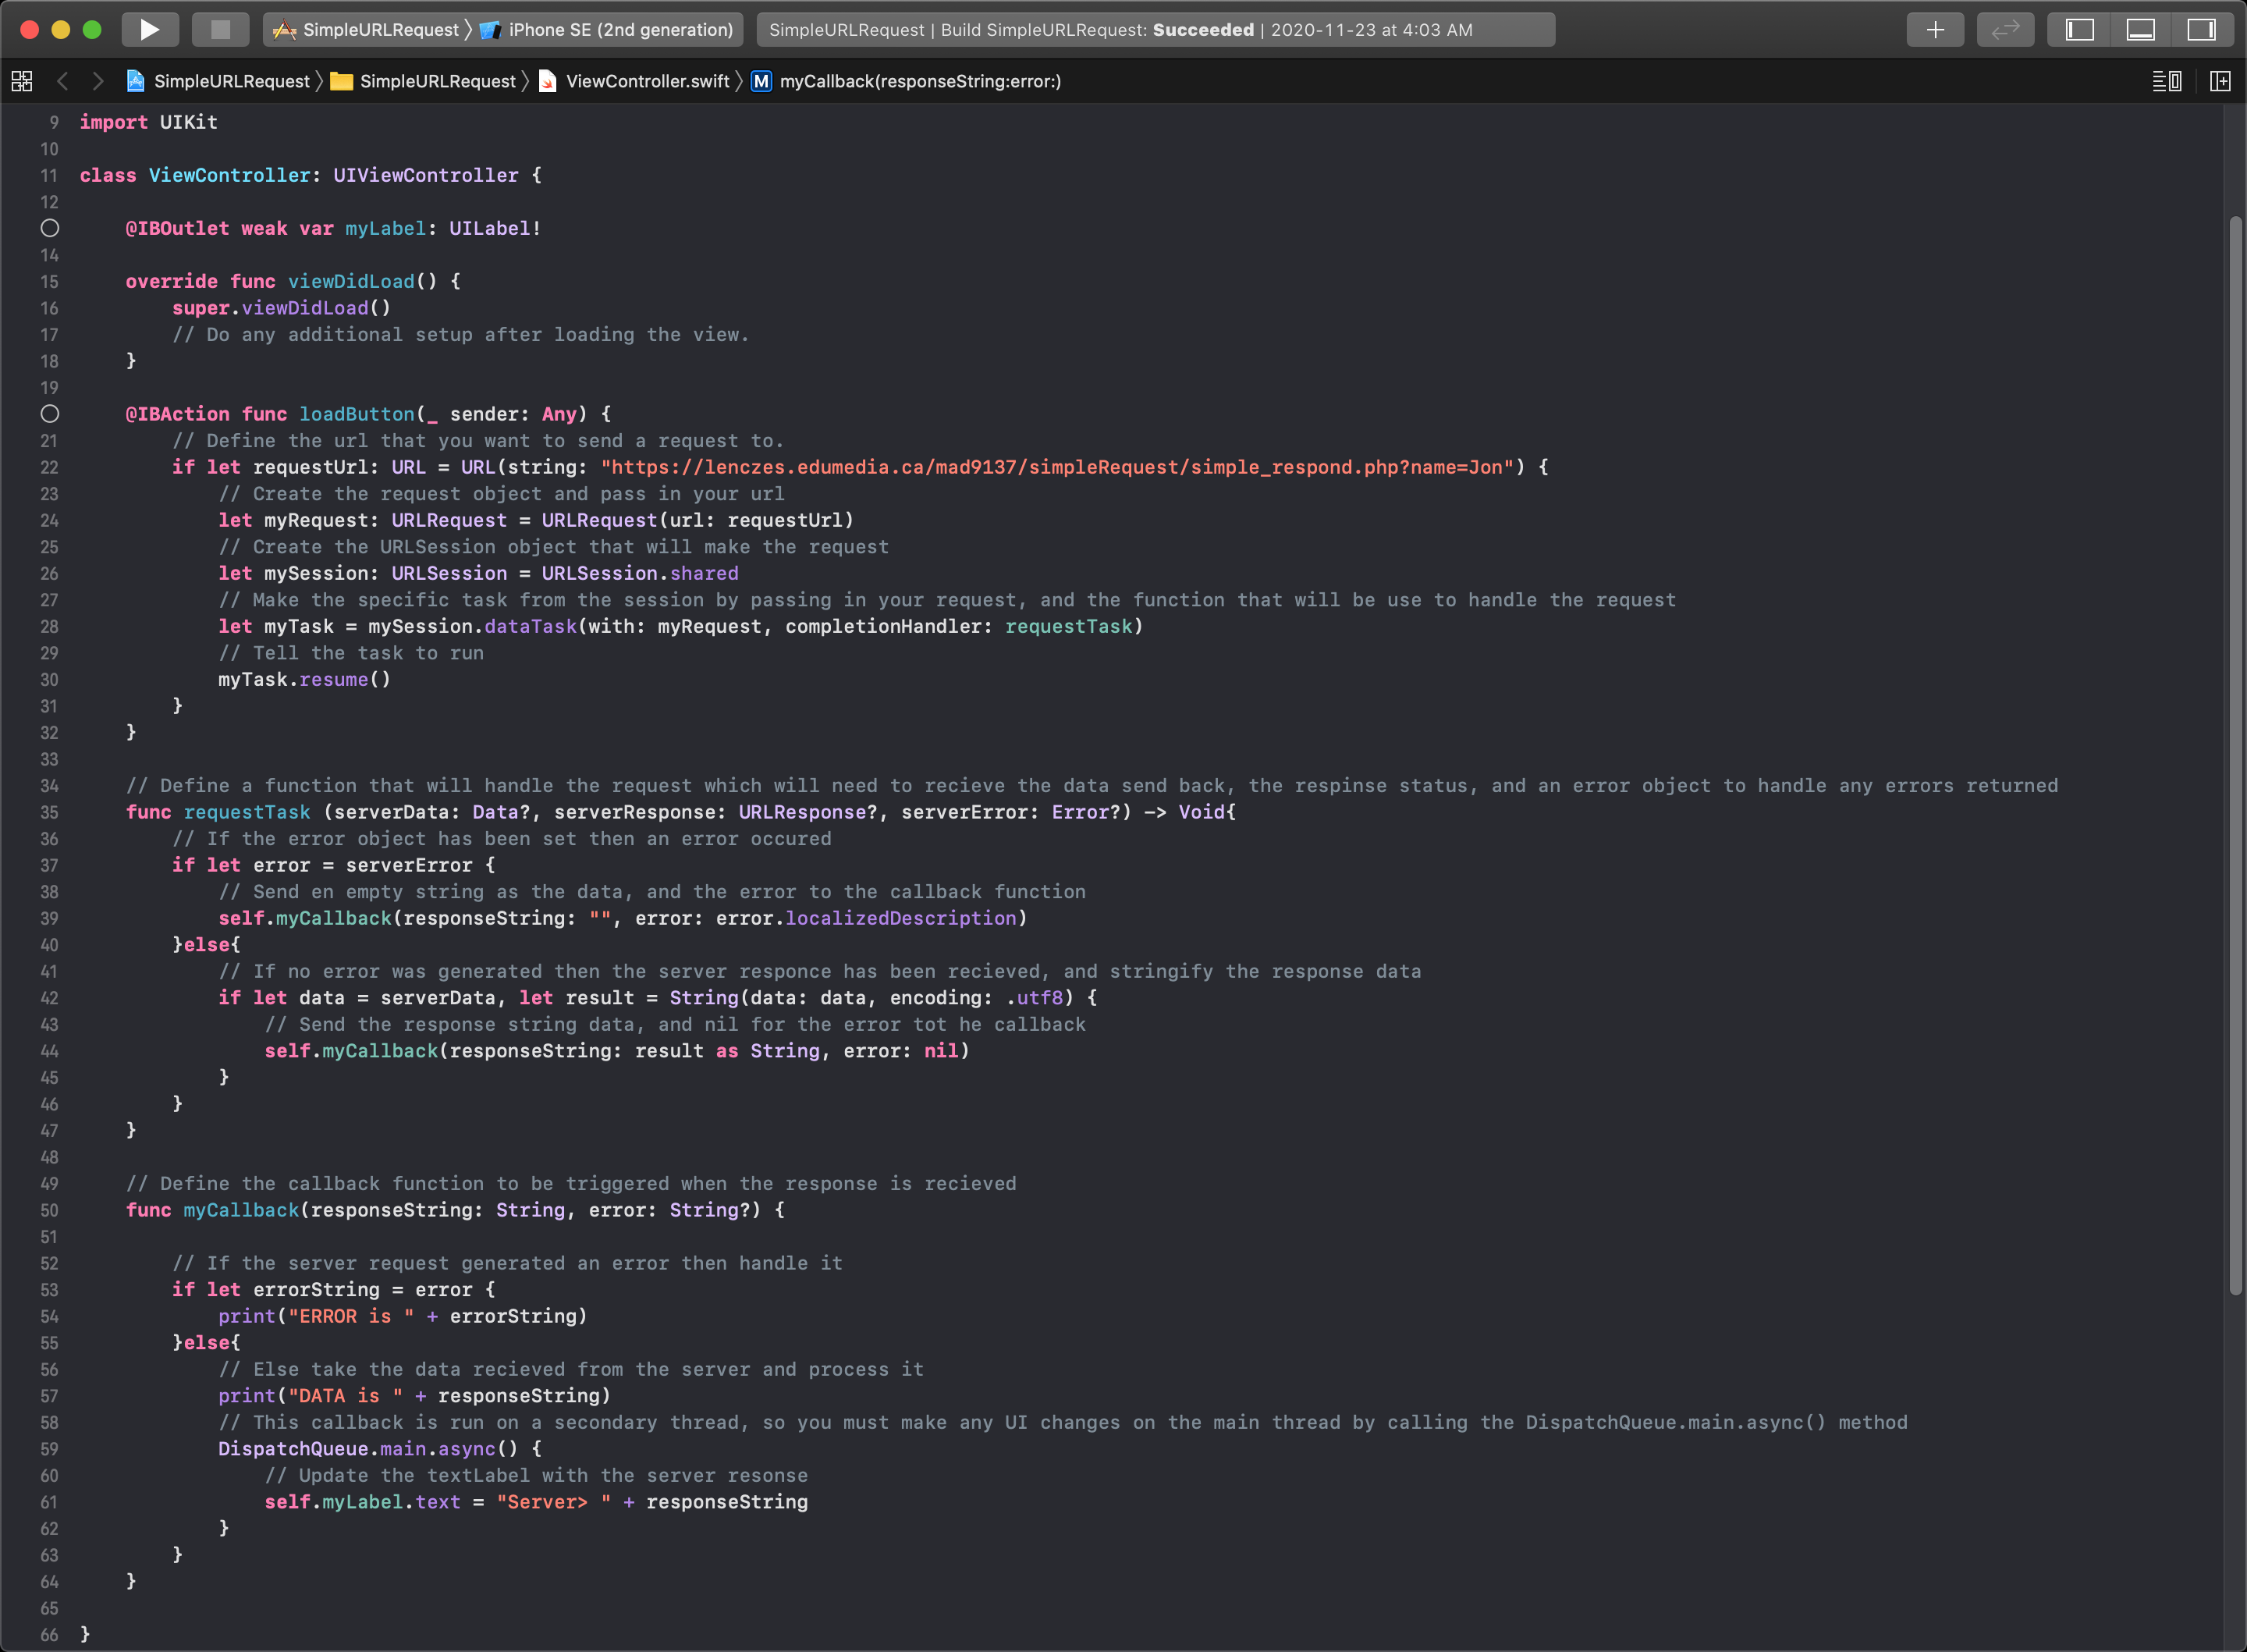Click 'import UIKit' line
Image resolution: width=2247 pixels, height=1652 pixels.
(x=149, y=122)
